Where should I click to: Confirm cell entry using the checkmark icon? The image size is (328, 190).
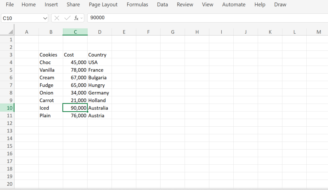[x=67, y=18]
